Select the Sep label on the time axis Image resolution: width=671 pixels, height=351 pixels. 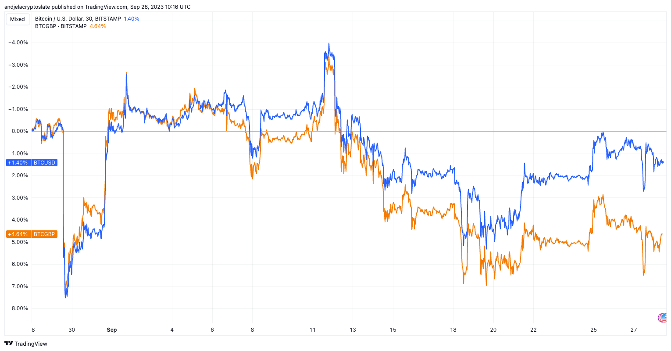pyautogui.click(x=112, y=330)
